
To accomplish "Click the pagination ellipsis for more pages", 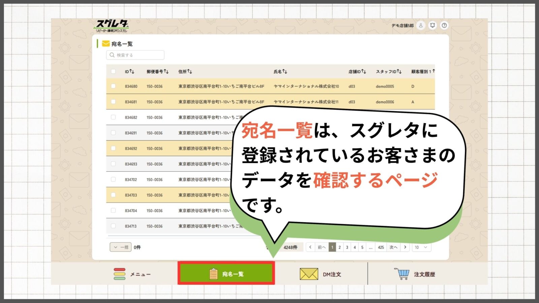I will coord(371,247).
